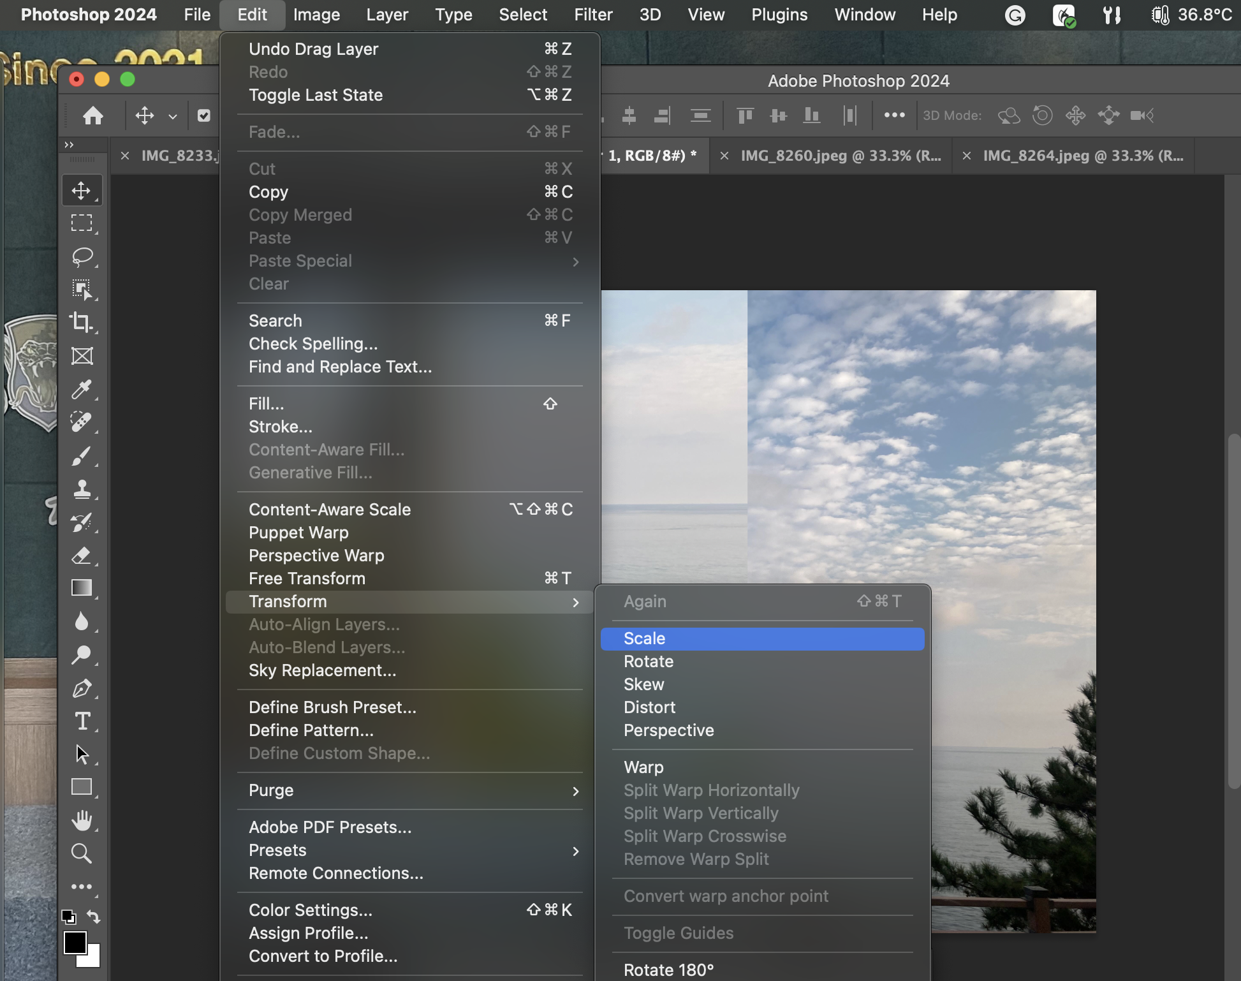Click the Home button in options bar
Screen dimensions: 1241x981
(93, 115)
